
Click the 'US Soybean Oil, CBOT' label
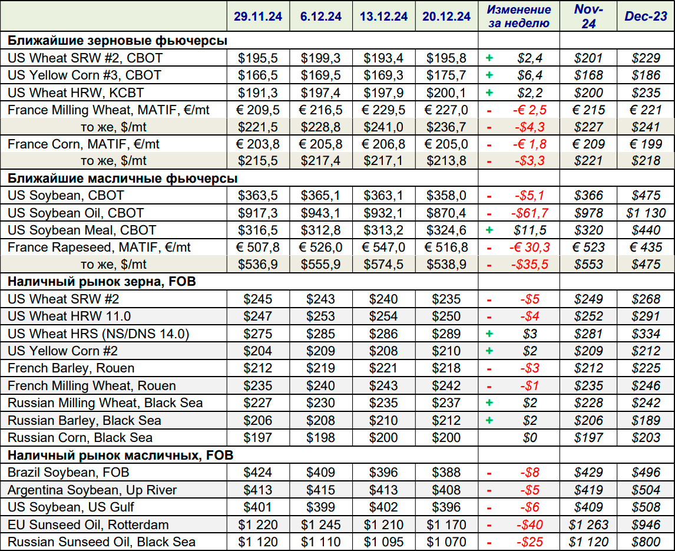pos(76,213)
